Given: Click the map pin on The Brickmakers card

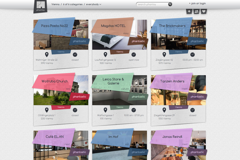Looking at the screenshot, I should (164, 54).
